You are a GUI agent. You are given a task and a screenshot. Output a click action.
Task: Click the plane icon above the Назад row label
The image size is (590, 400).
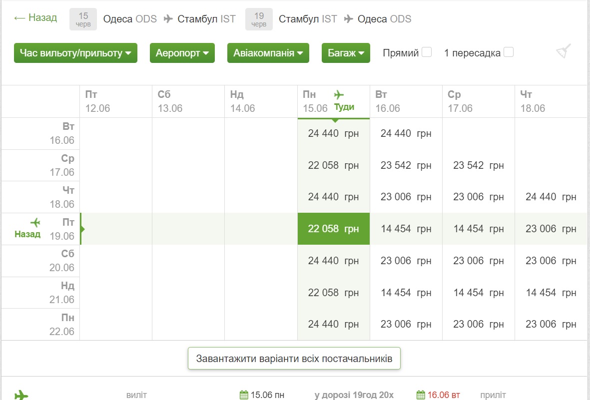35,223
